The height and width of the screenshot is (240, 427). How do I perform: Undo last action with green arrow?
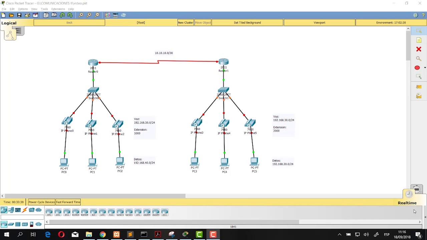62,15
